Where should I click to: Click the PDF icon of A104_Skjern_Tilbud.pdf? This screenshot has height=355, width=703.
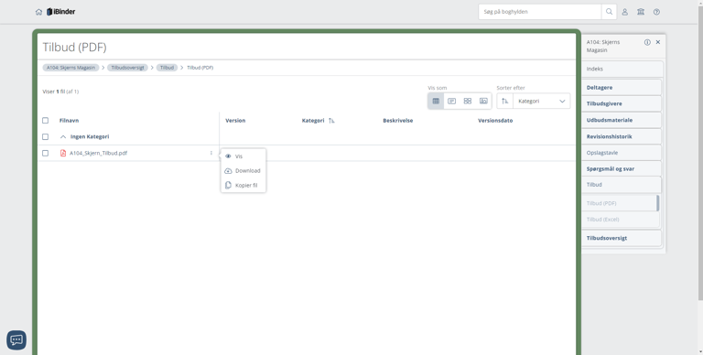click(x=63, y=153)
